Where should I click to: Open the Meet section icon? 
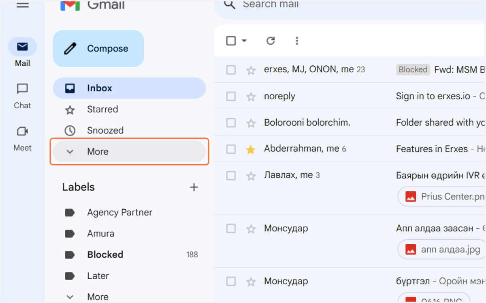pyautogui.click(x=22, y=131)
